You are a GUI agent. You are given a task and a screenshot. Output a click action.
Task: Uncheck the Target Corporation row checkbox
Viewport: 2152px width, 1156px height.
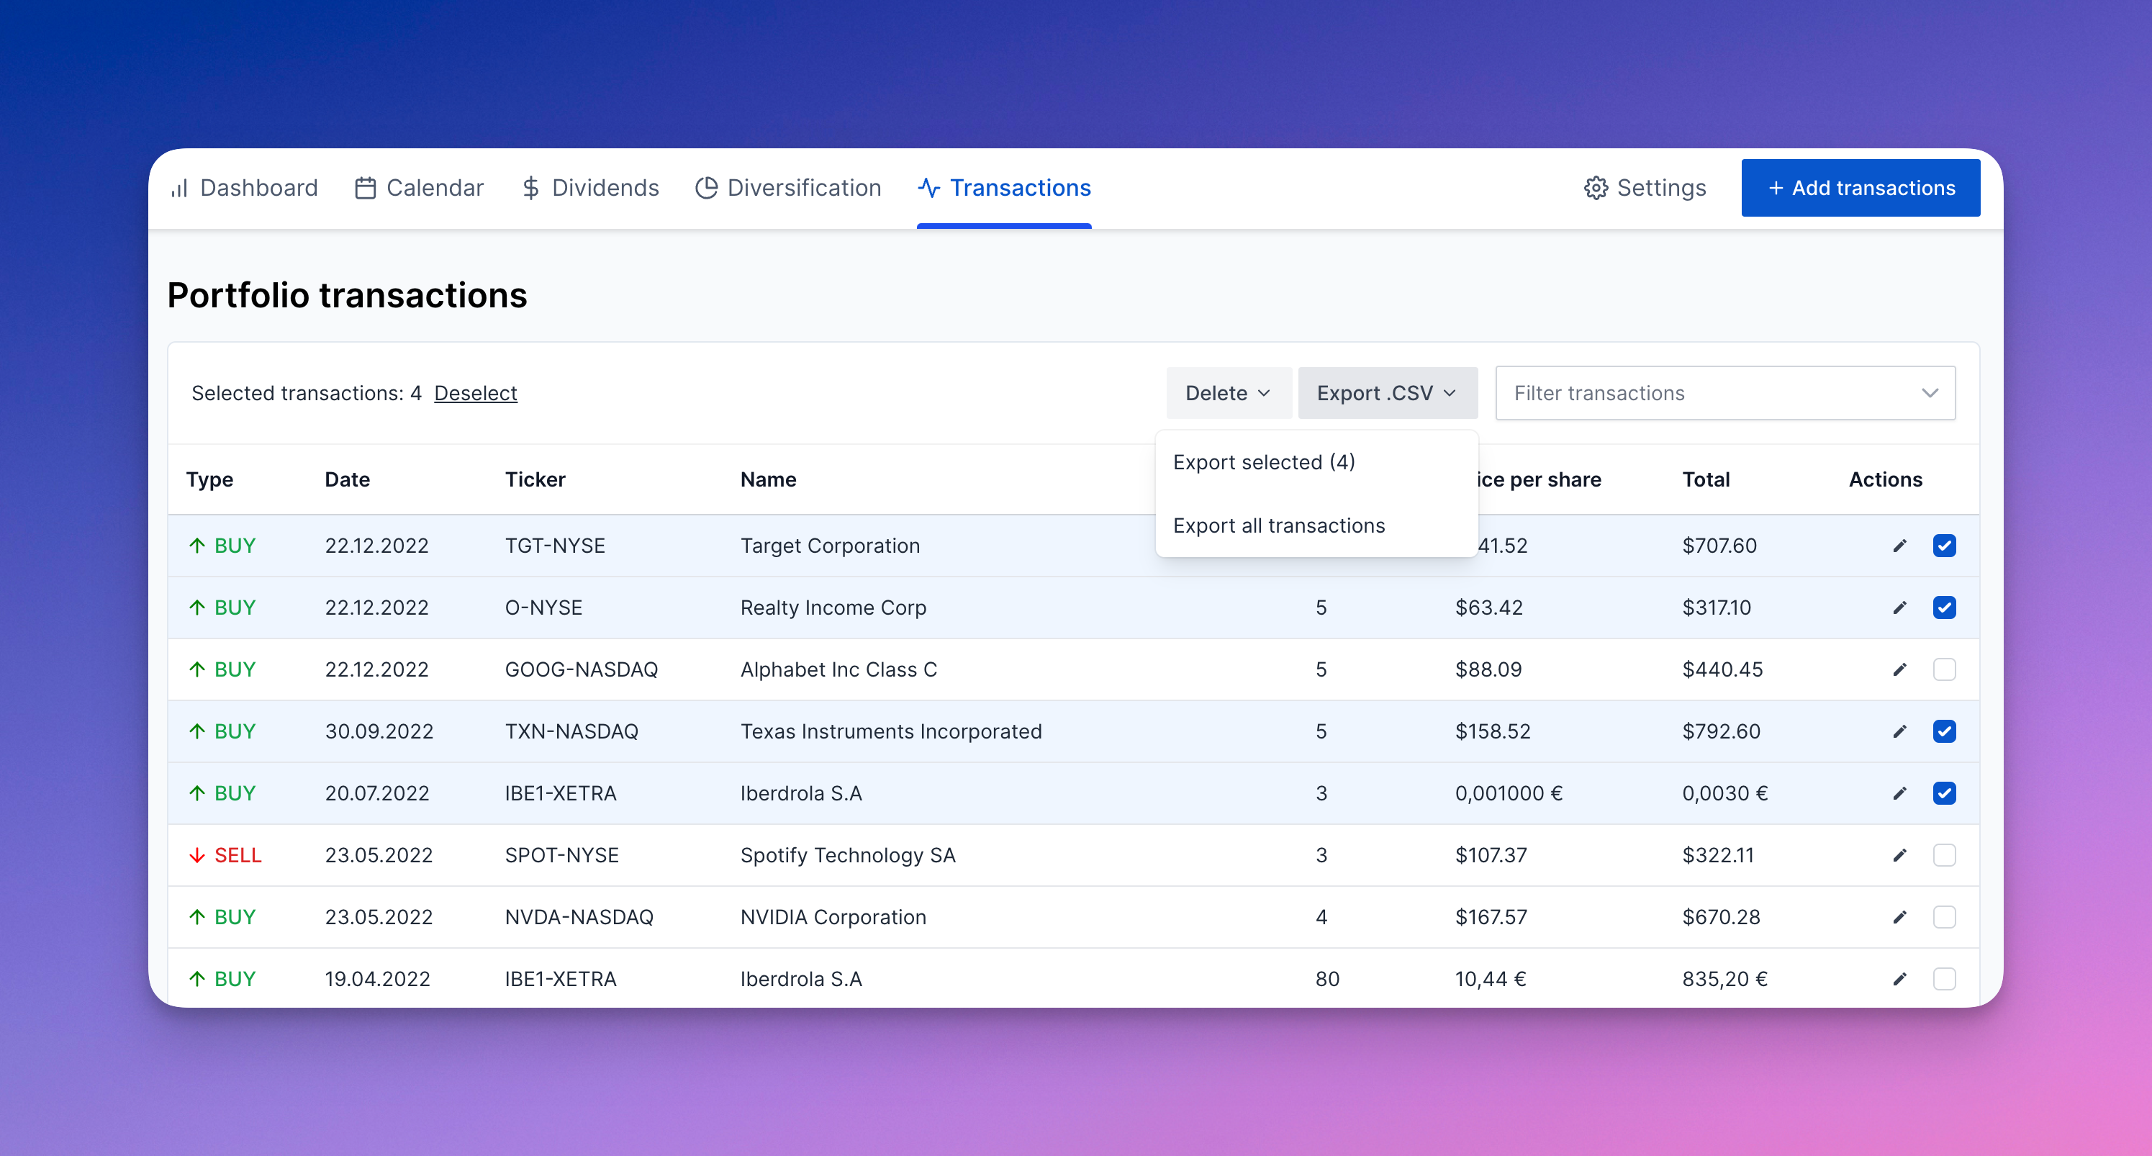click(x=1944, y=546)
